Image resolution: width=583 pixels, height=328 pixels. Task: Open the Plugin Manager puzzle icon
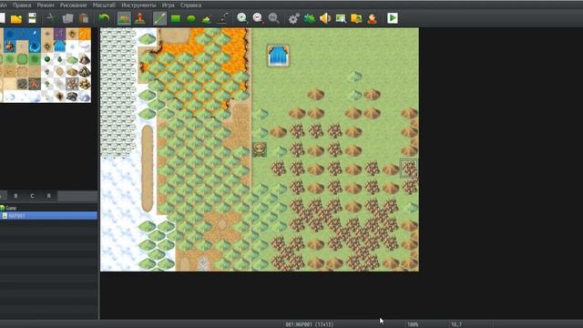click(x=310, y=18)
